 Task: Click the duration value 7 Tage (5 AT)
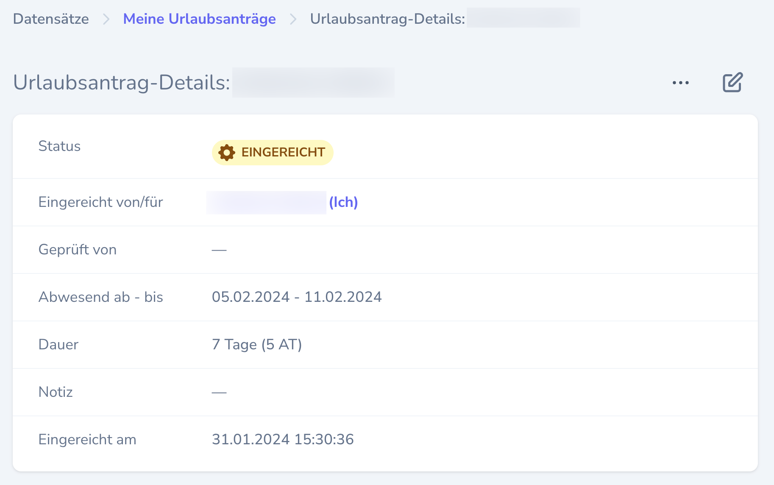pyautogui.click(x=257, y=344)
